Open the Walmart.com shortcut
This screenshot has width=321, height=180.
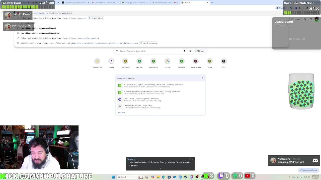click(97, 63)
